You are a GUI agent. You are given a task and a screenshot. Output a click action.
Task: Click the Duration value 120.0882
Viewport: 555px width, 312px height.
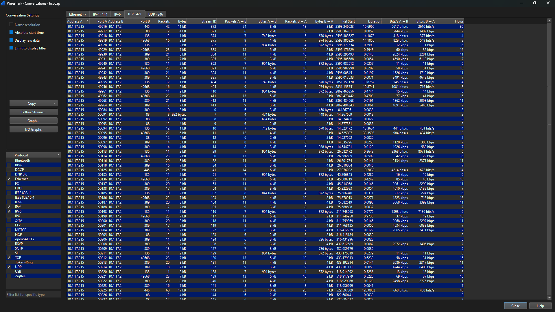coord(368,290)
